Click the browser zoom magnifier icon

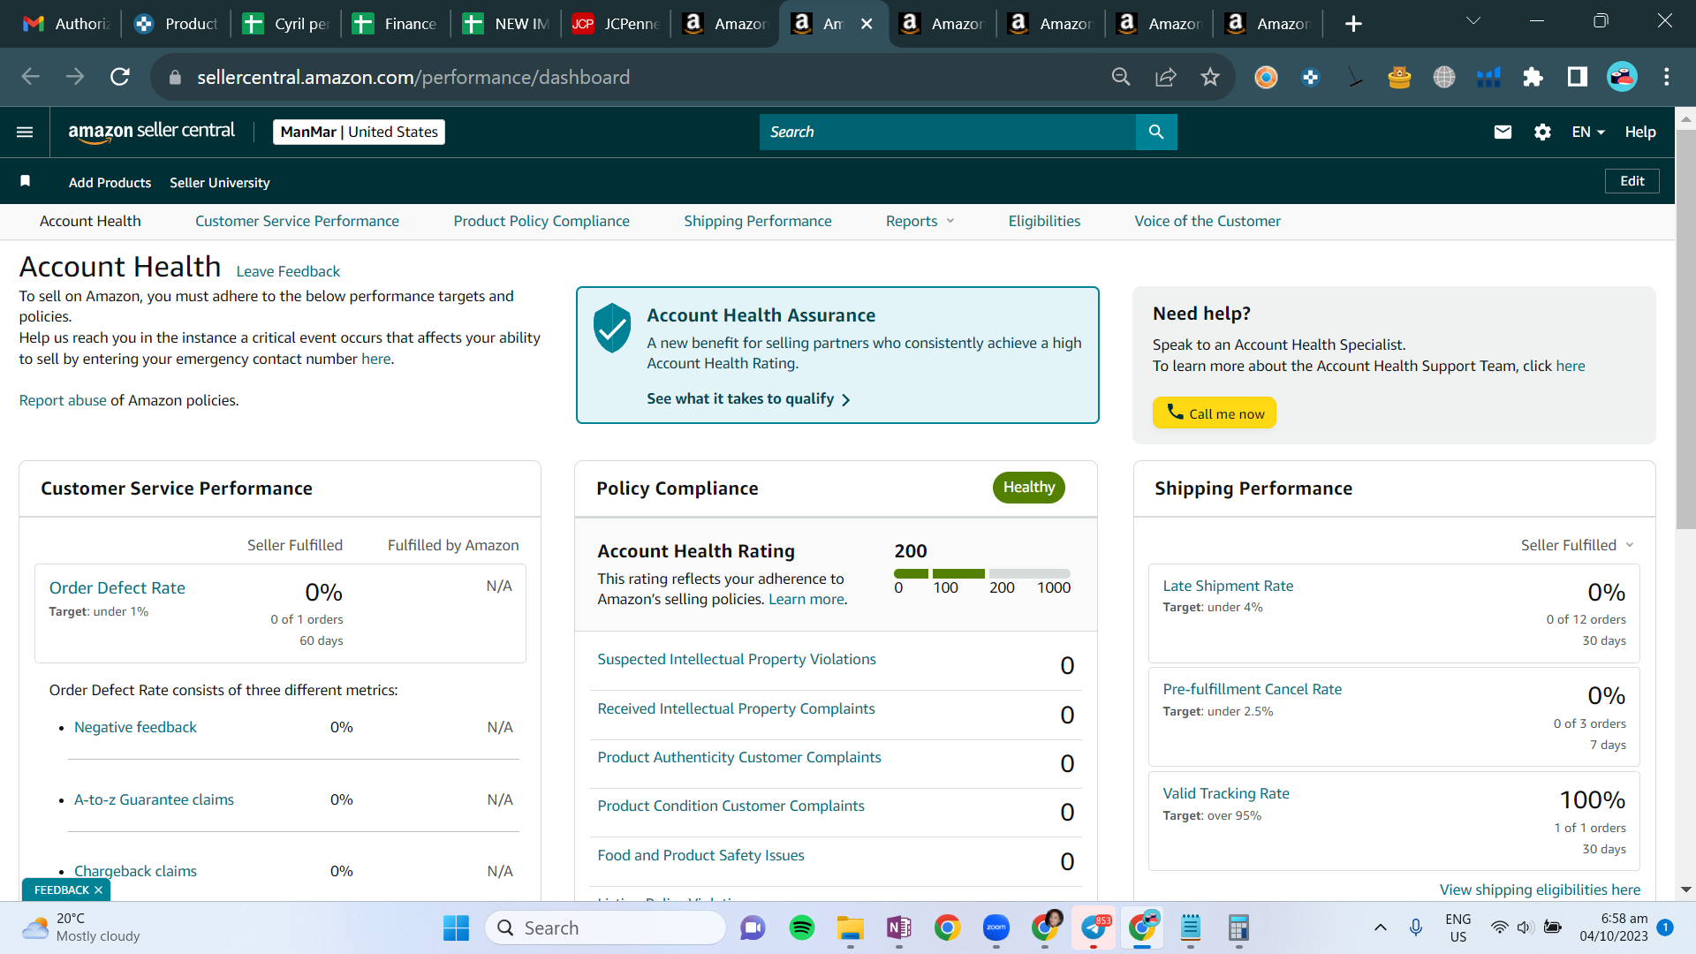[1121, 78]
